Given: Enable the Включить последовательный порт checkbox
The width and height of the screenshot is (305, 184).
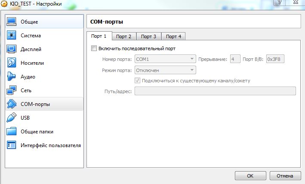Looking at the screenshot, I should click(94, 48).
